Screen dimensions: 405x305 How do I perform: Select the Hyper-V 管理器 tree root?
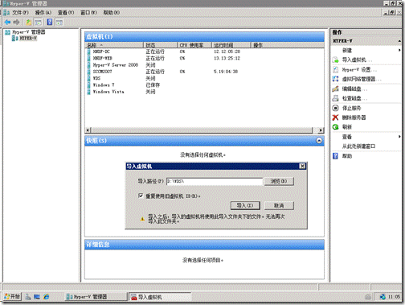tap(29, 32)
